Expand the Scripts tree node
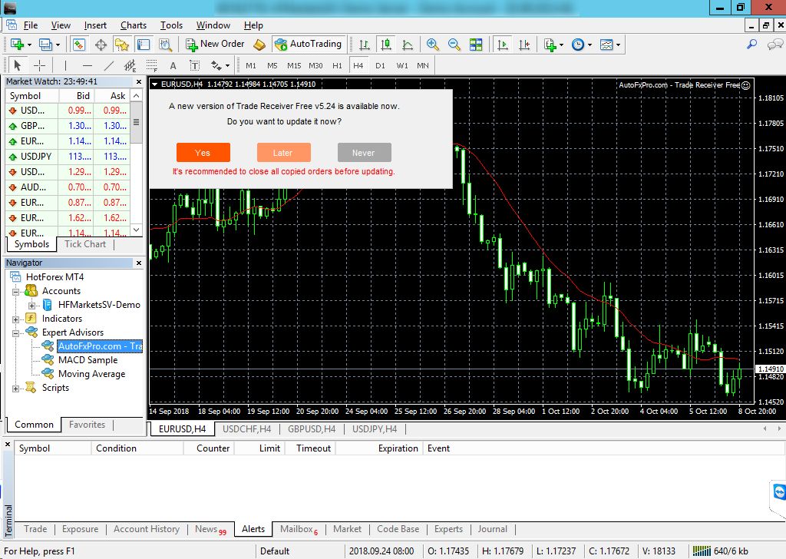Viewport: 786px width, 559px height. click(x=15, y=389)
